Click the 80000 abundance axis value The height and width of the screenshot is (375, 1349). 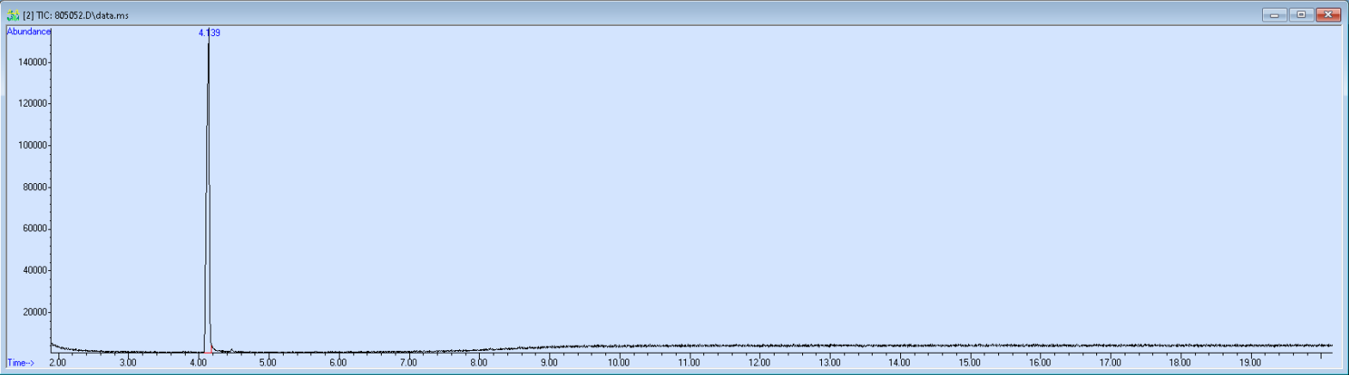point(35,187)
